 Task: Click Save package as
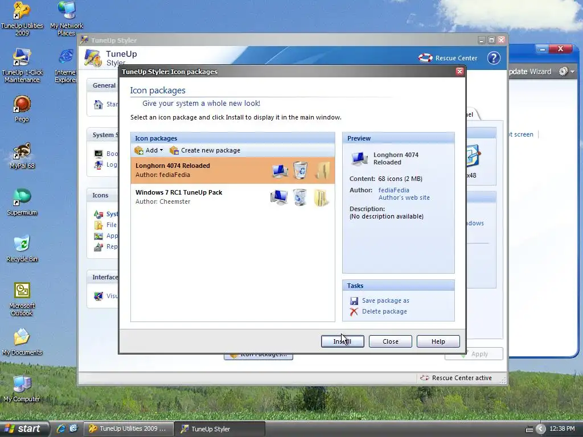[x=385, y=300]
